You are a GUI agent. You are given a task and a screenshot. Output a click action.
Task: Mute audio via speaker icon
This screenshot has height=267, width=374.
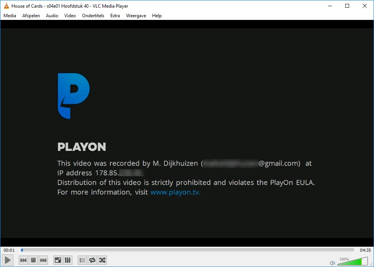(x=332, y=263)
